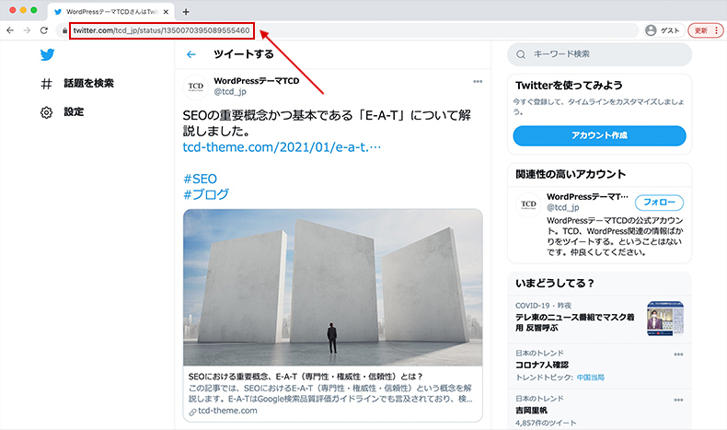Click the twitter.com URL address field

pos(161,30)
